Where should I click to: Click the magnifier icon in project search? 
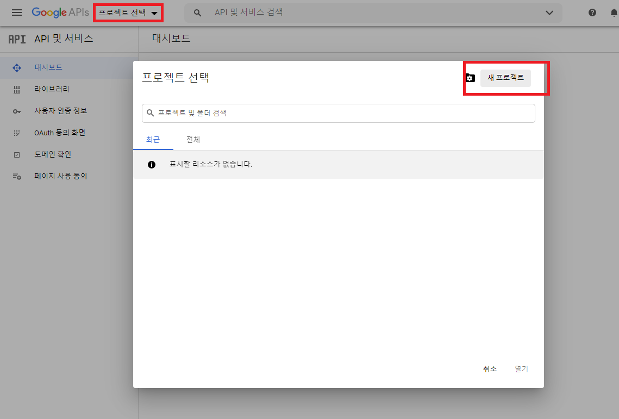click(150, 113)
